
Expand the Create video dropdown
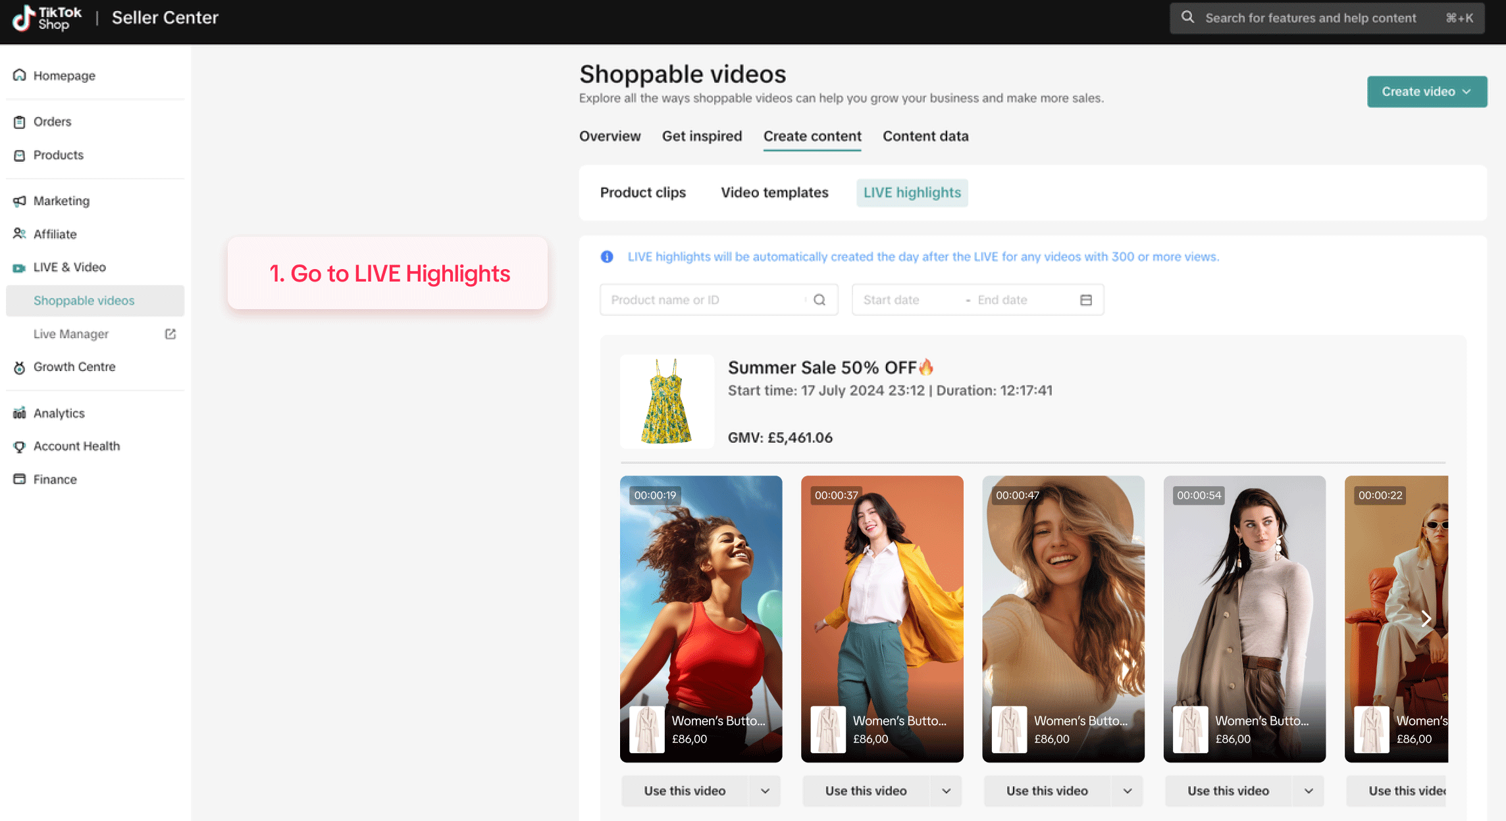[x=1427, y=91]
